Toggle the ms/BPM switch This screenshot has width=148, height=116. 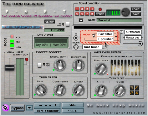click(x=68, y=24)
